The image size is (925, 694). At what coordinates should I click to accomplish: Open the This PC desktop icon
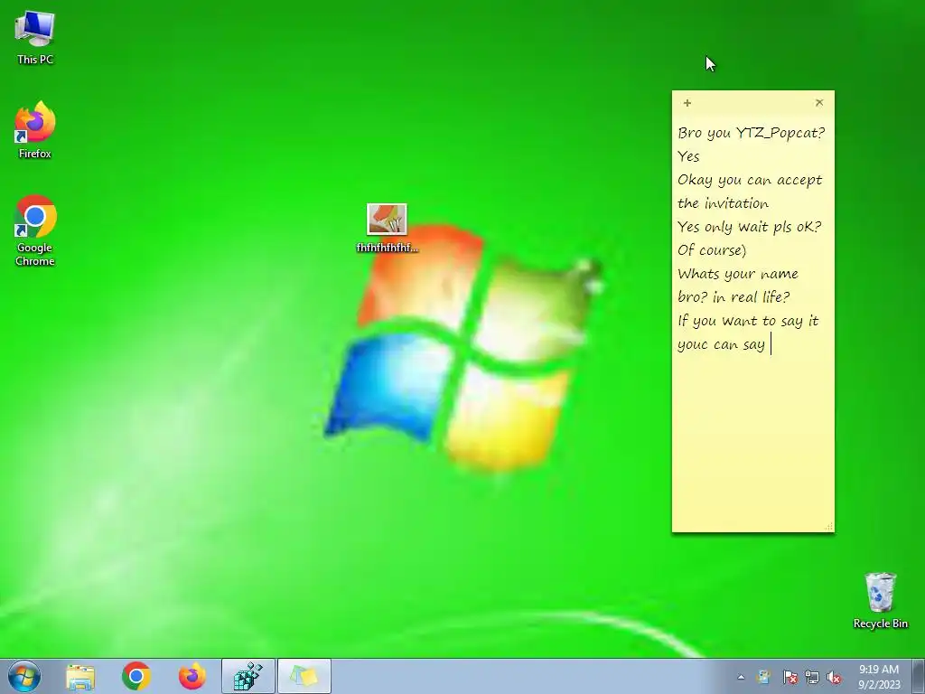[x=35, y=38]
